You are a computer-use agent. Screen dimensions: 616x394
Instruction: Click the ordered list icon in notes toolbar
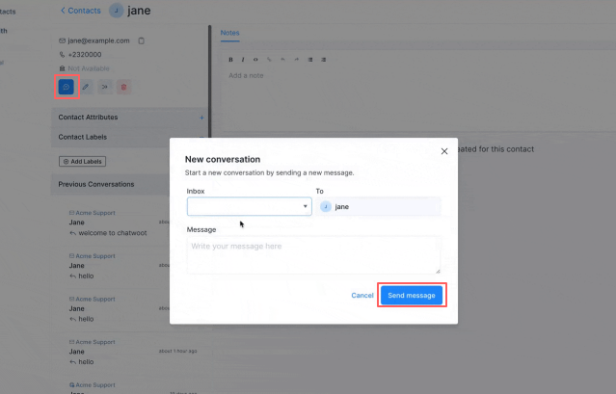point(323,60)
